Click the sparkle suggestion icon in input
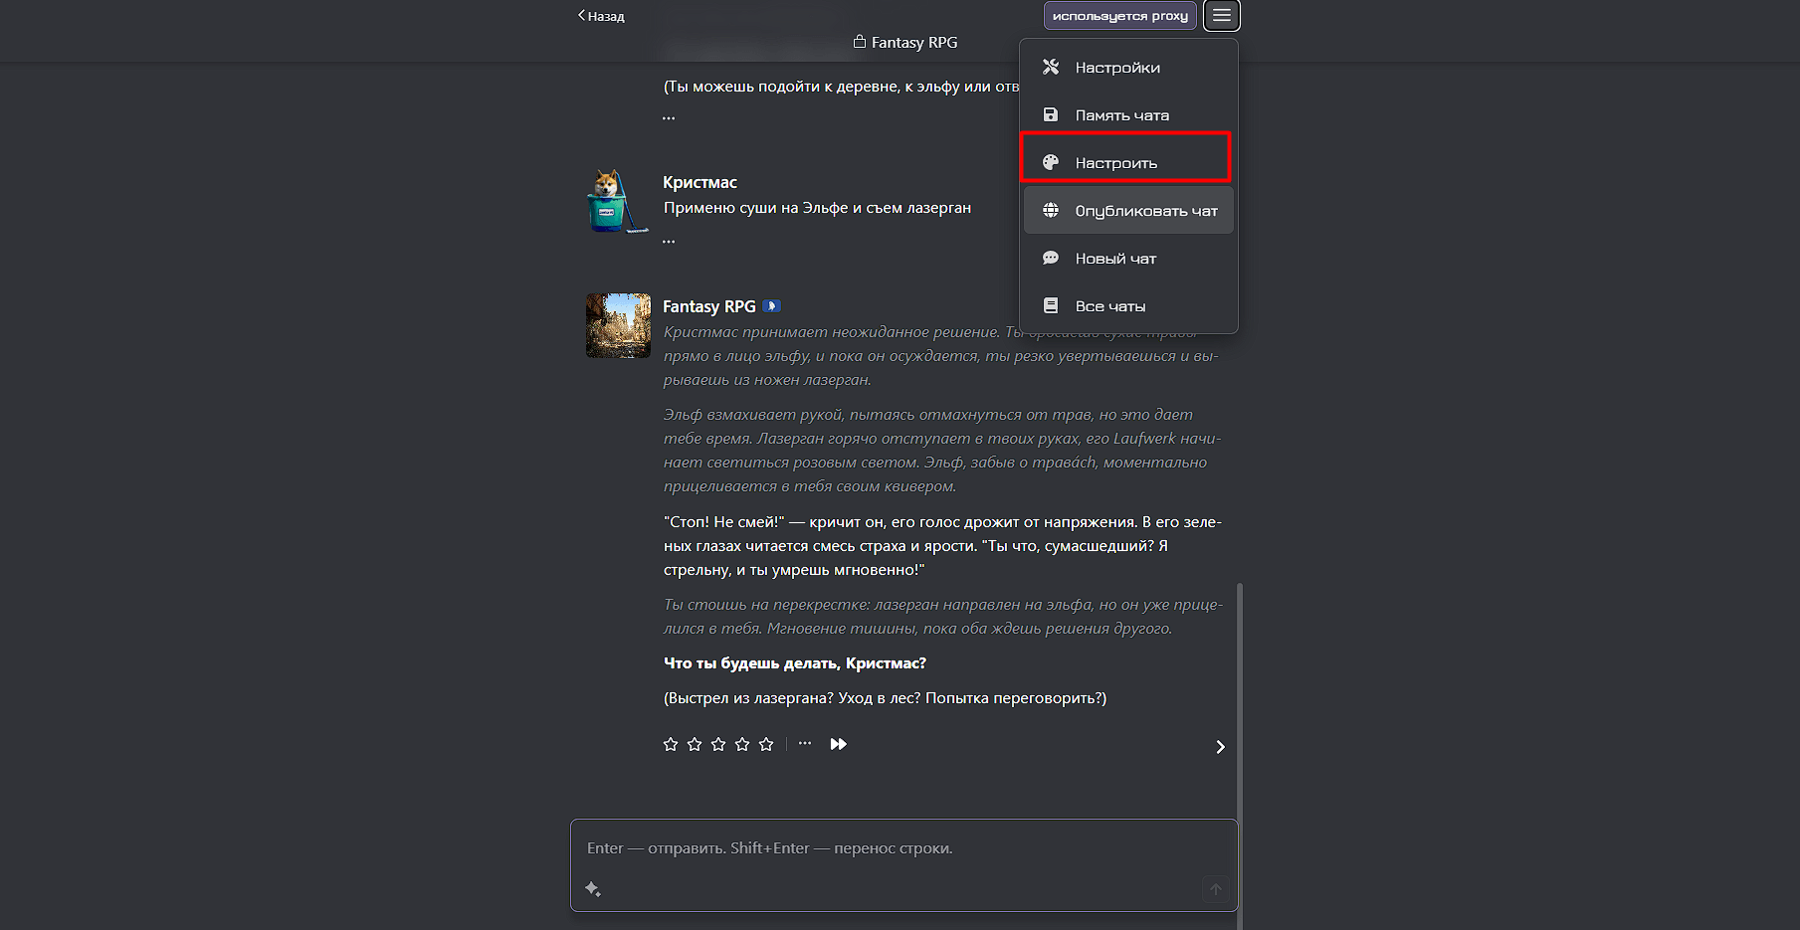Viewport: 1800px width, 930px height. [x=593, y=889]
